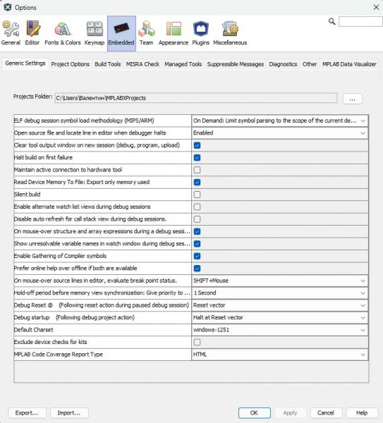
Task: Click the Cancel button
Action: pos(326,412)
